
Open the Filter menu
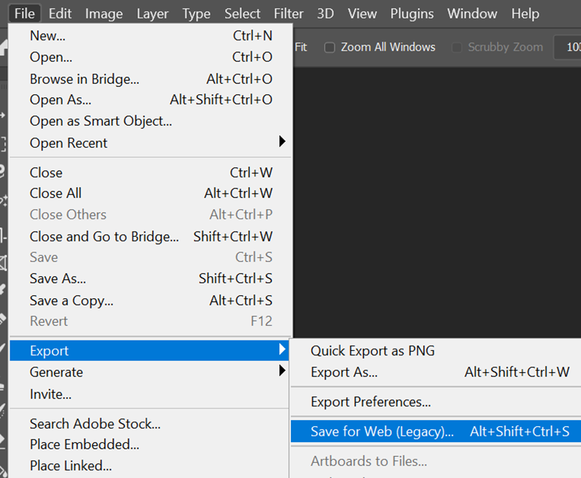289,13
